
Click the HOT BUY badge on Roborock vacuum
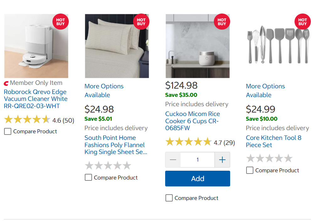pos(61,22)
